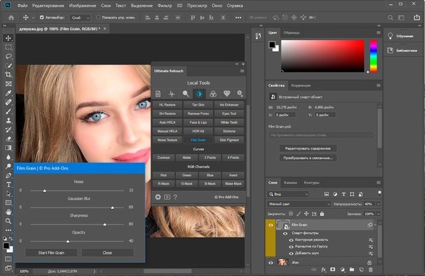
Task: Switch to the Каналы tab
Action: [x=290, y=182]
